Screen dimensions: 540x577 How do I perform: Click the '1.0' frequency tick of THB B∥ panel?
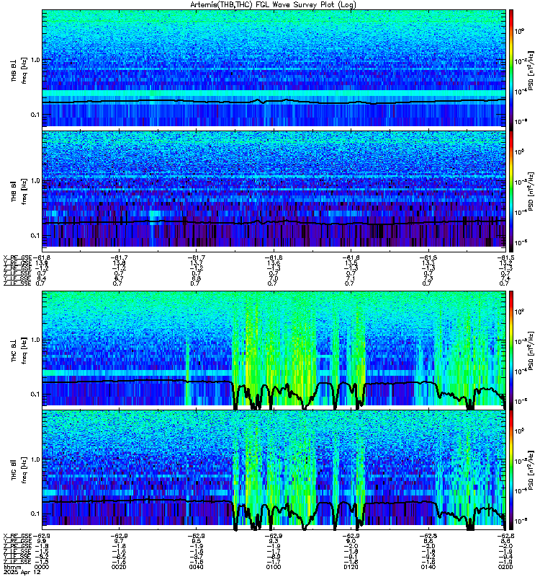click(x=35, y=181)
